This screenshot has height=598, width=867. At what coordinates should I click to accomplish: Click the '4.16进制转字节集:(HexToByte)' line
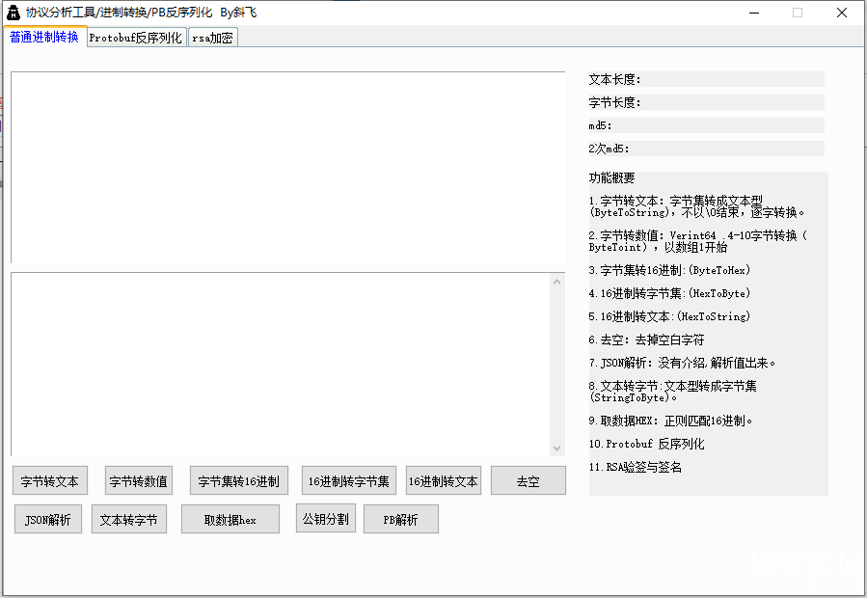tap(669, 293)
